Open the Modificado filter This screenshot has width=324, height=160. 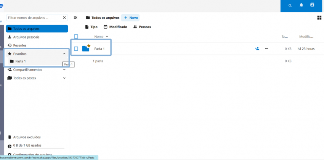click(115, 27)
